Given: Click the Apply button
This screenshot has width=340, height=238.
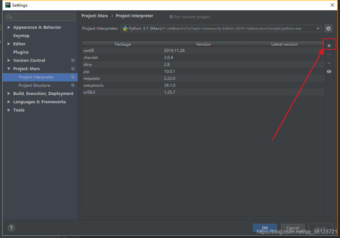Looking at the screenshot, I should click(x=320, y=228).
